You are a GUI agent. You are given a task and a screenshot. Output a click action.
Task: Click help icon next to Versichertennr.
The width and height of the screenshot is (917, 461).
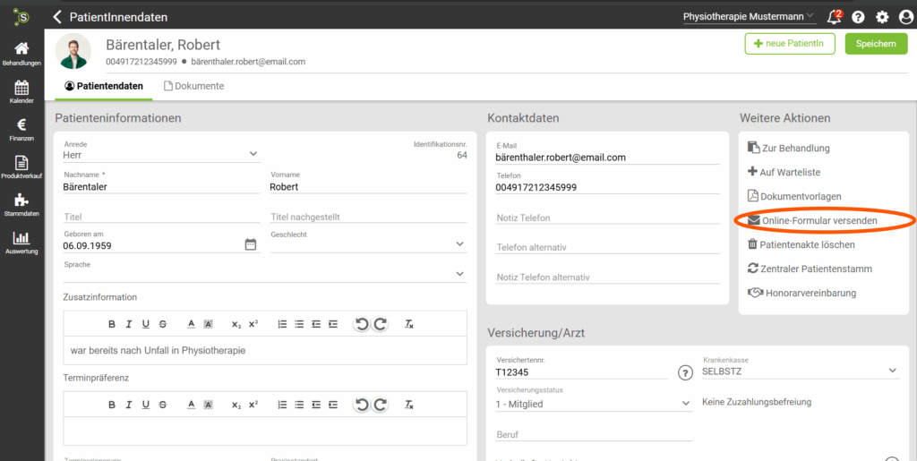(686, 371)
